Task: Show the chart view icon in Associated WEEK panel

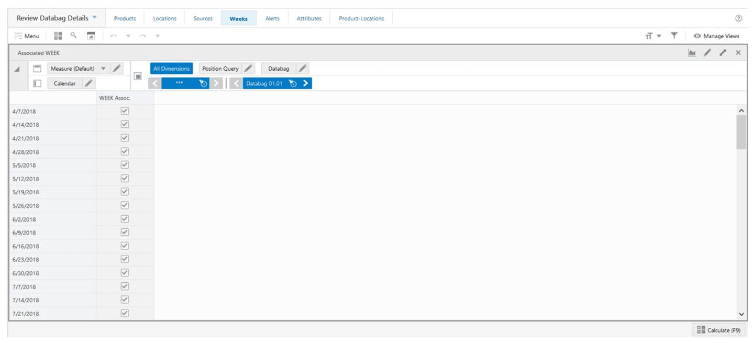Action: (692, 53)
